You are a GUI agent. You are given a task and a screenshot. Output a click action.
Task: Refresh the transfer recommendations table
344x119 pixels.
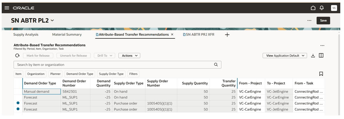(x=17, y=56)
